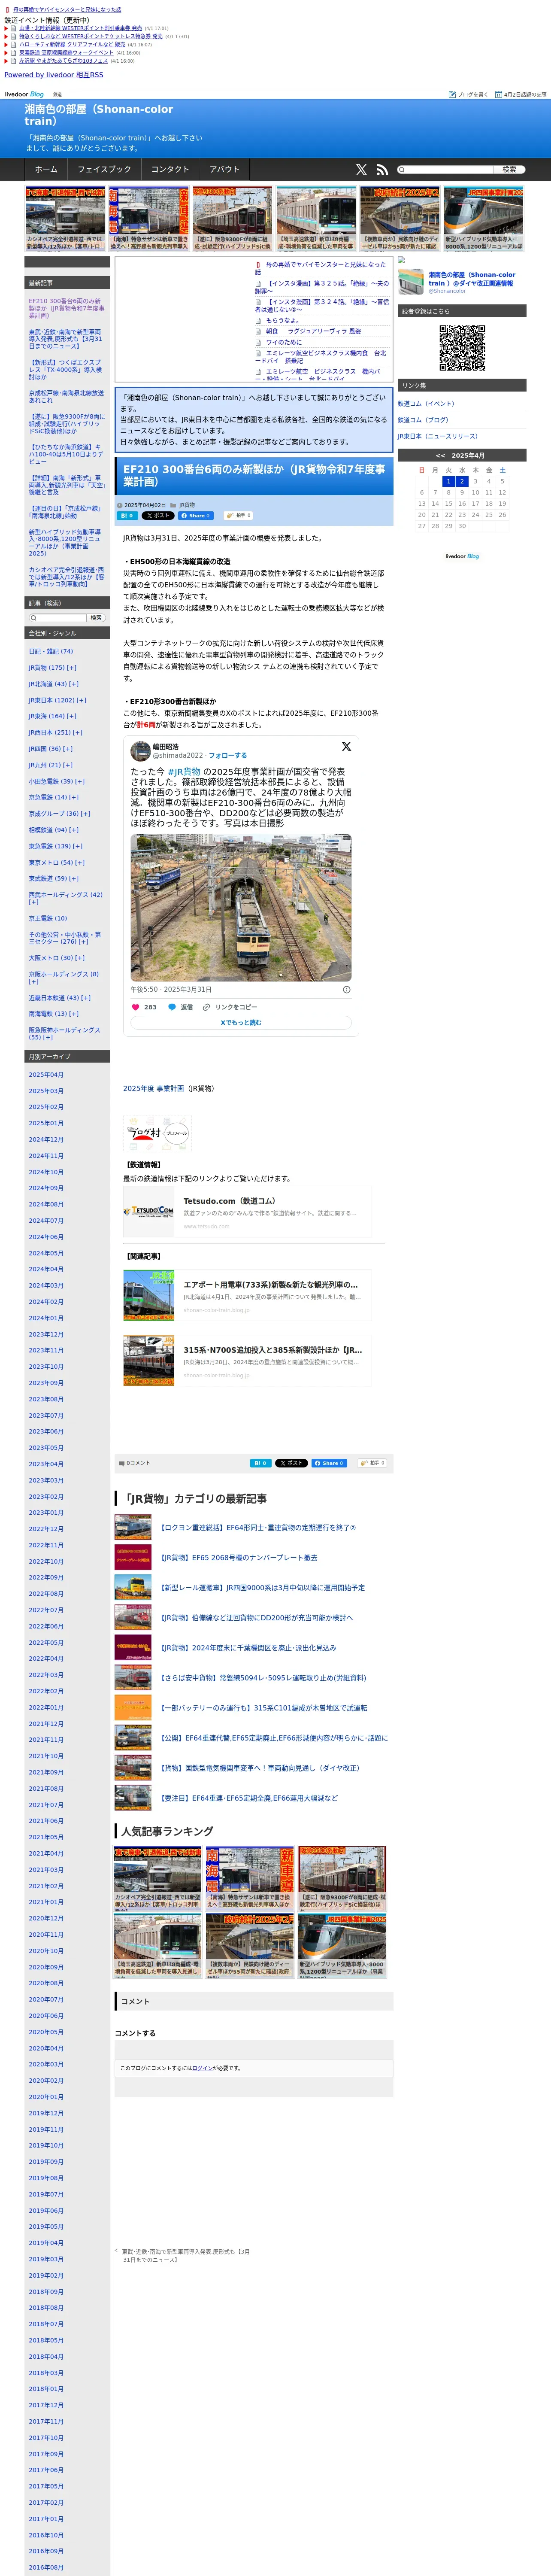Click the Facebook Share button under the article title
This screenshot has height=2576, width=551.
tap(196, 516)
